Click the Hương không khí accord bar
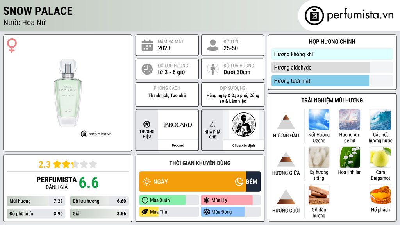 coord(332,54)
